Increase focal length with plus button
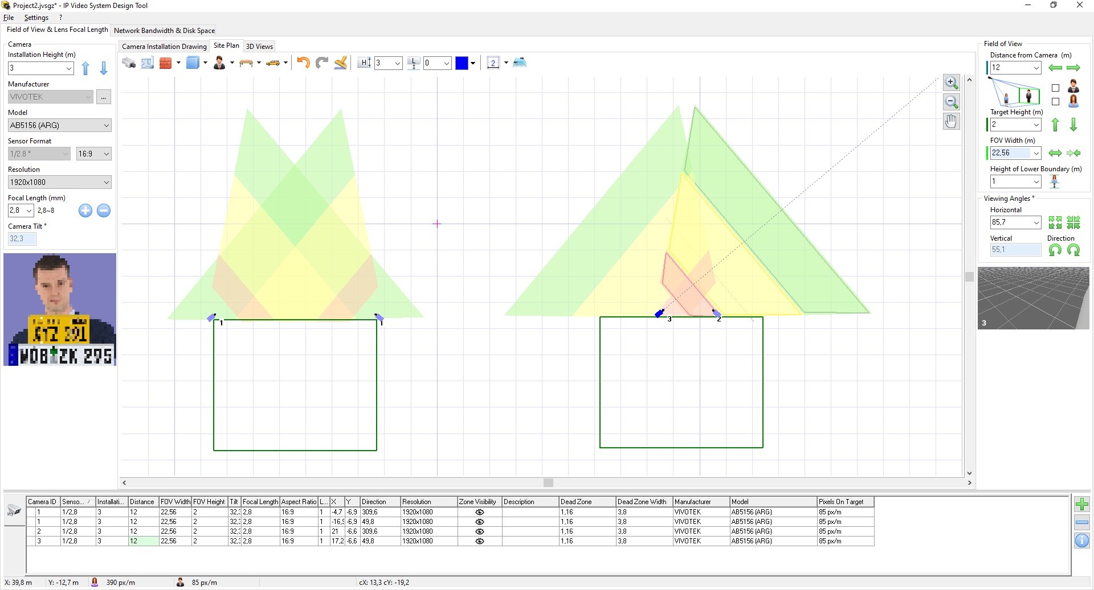This screenshot has height=590, width=1094. [85, 211]
